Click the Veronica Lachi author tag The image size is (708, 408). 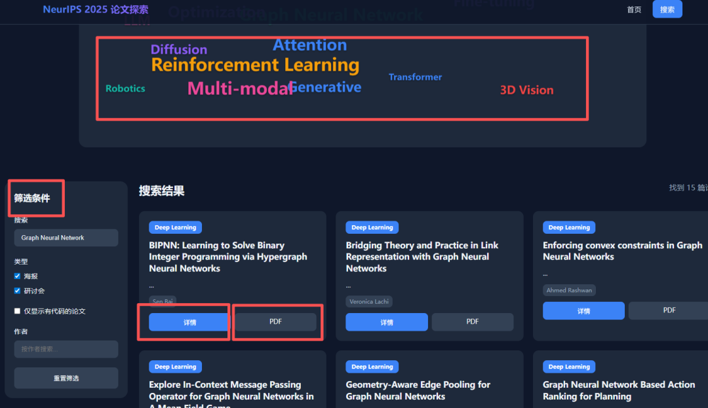(369, 302)
